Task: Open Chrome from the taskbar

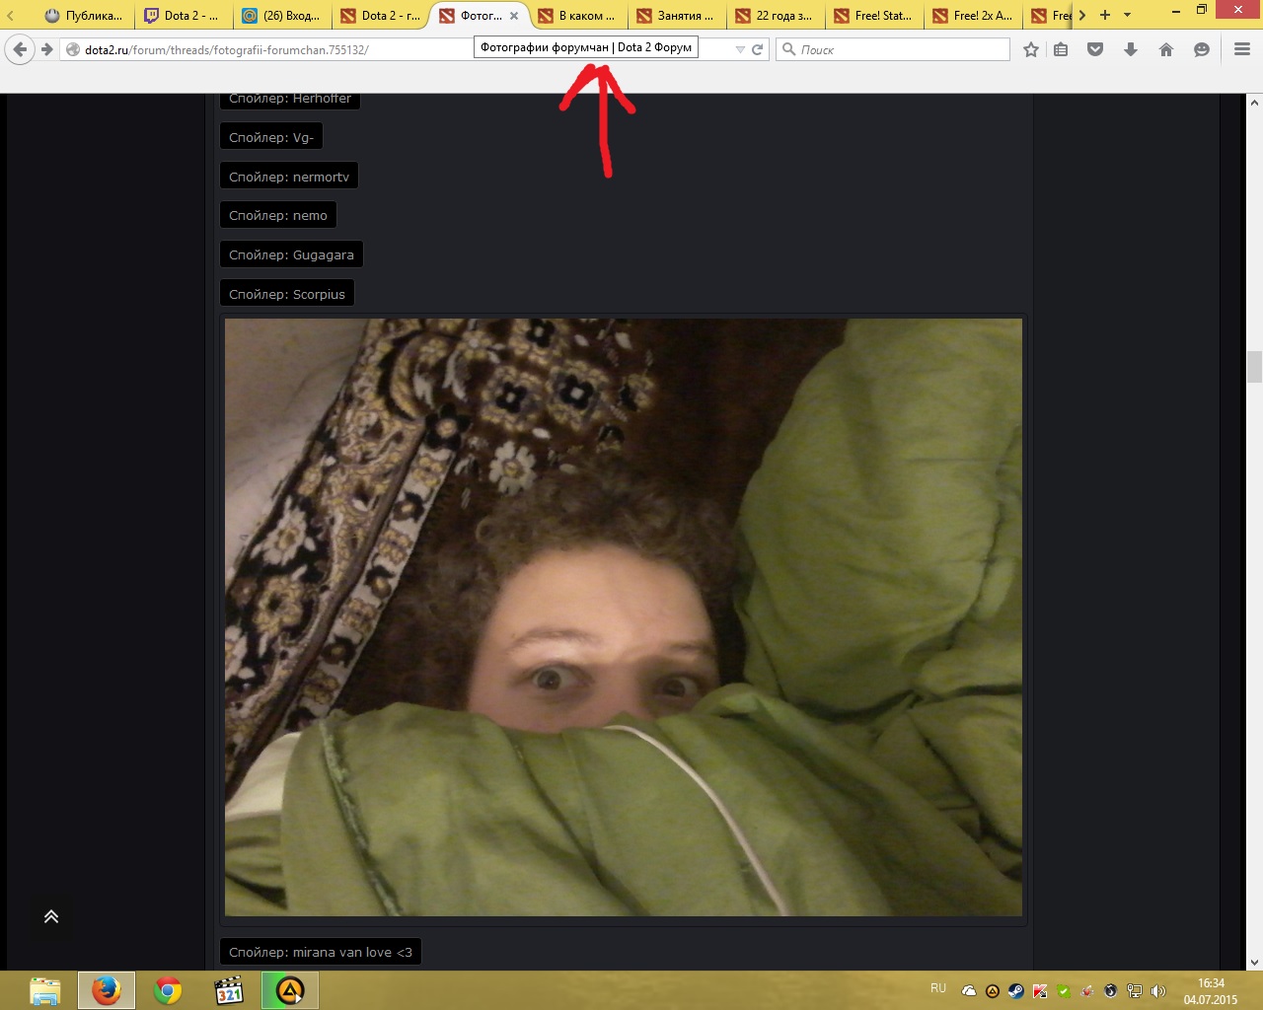Action: 168,990
